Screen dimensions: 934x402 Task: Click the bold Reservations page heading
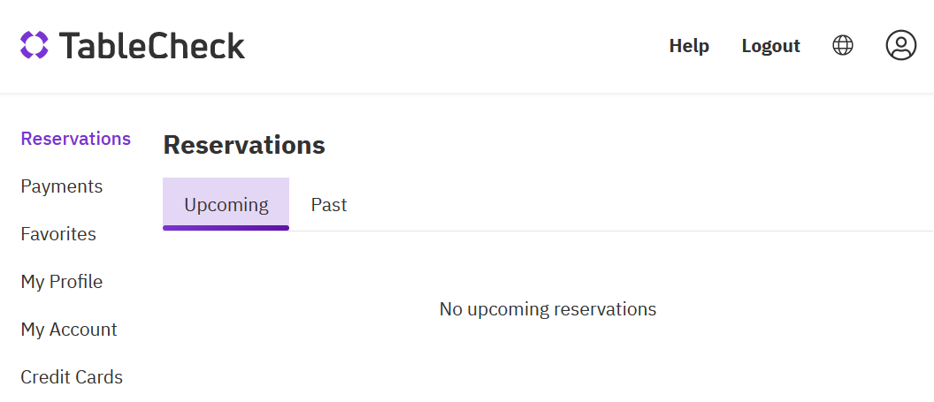tap(244, 145)
